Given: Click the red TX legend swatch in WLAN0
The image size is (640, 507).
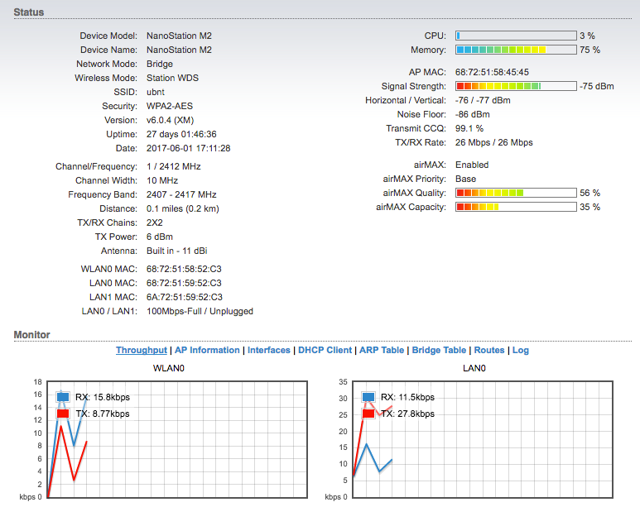Looking at the screenshot, I should (x=63, y=414).
